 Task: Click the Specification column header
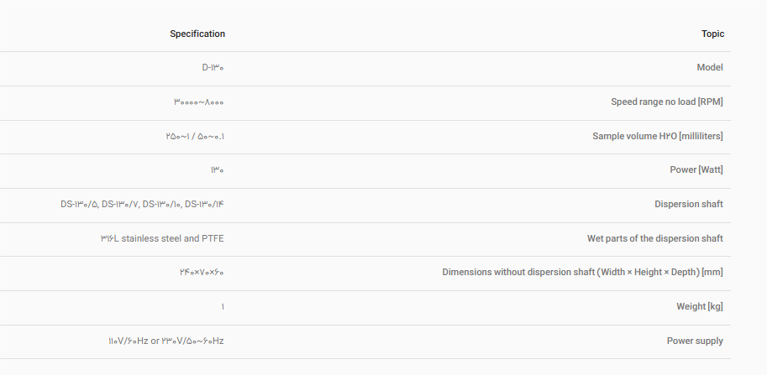197,34
